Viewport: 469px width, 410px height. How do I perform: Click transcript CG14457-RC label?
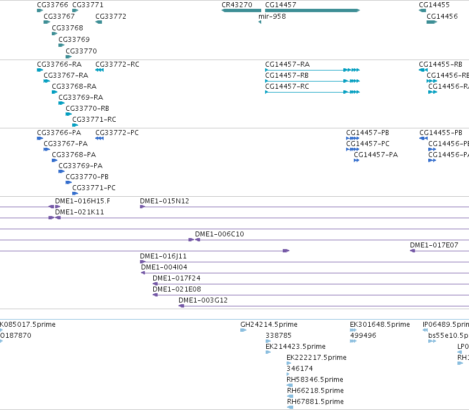[x=287, y=87]
